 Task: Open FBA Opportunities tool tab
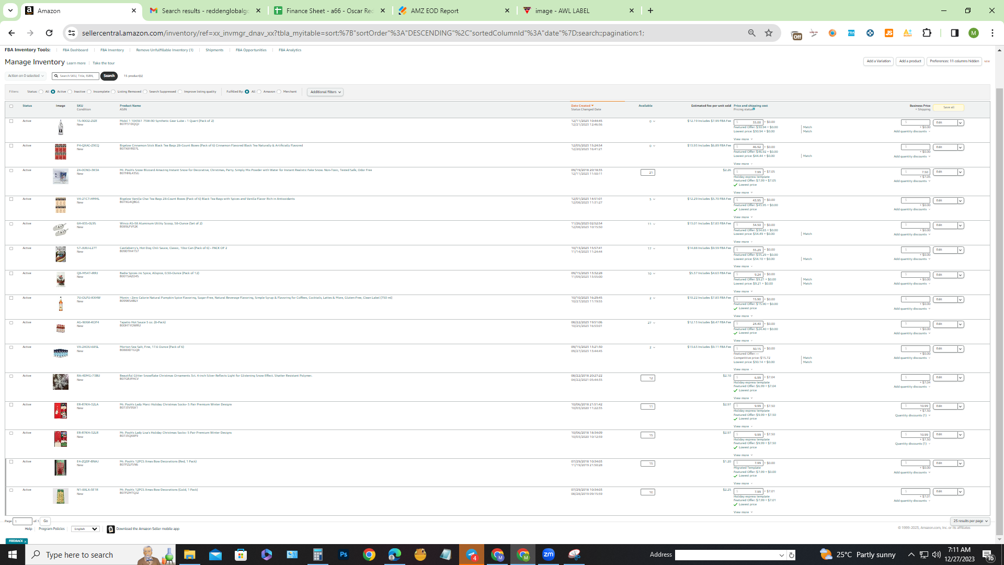click(251, 50)
